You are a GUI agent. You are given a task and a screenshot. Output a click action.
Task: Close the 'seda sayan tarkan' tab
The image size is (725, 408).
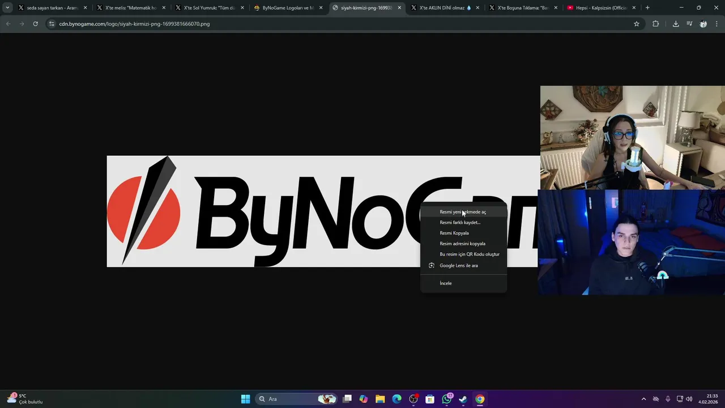tap(86, 8)
